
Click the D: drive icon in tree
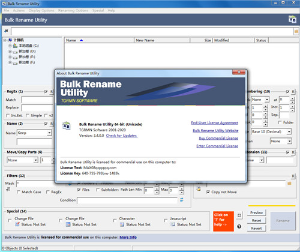tap(15, 52)
